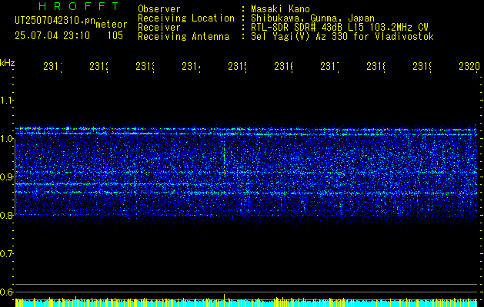Click the 2320 time marker

point(469,67)
